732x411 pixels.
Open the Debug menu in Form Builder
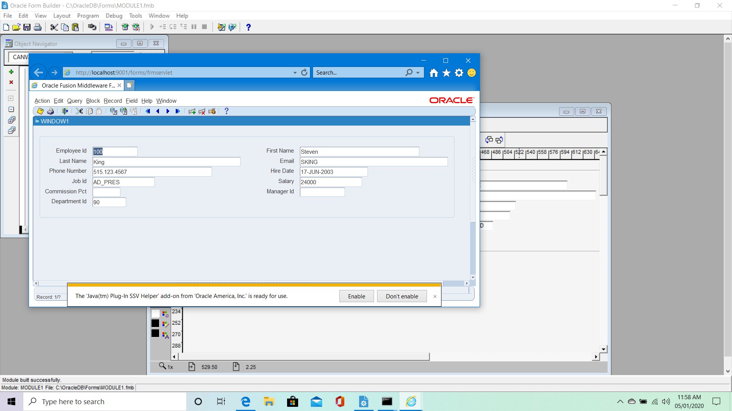(x=114, y=16)
